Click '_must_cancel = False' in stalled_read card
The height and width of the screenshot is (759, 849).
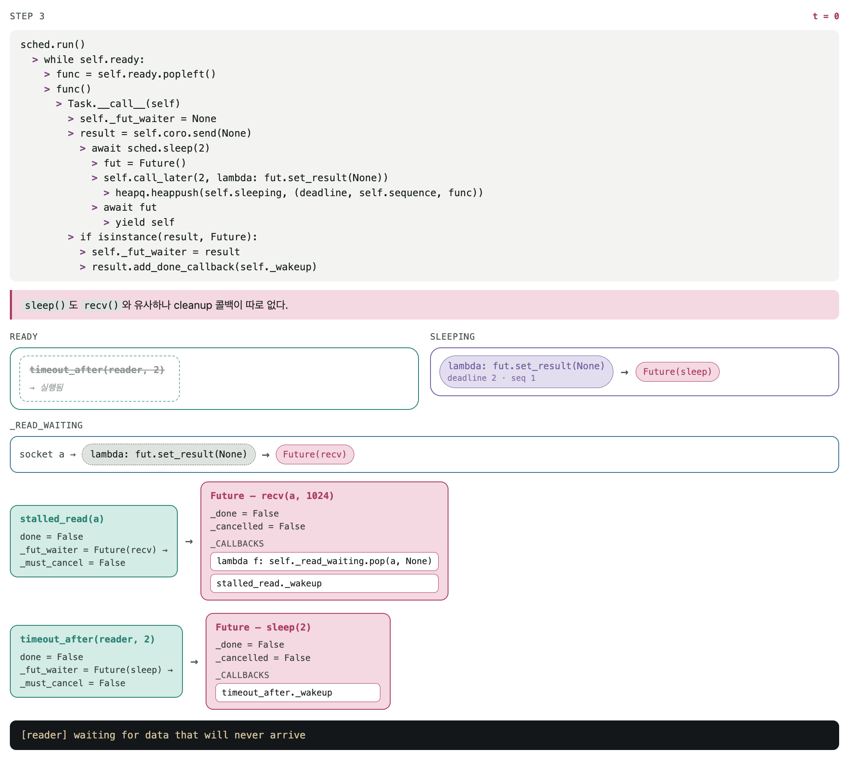pyautogui.click(x=73, y=563)
